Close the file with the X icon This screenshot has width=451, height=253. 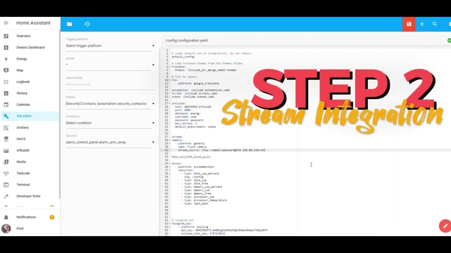tap(422, 24)
